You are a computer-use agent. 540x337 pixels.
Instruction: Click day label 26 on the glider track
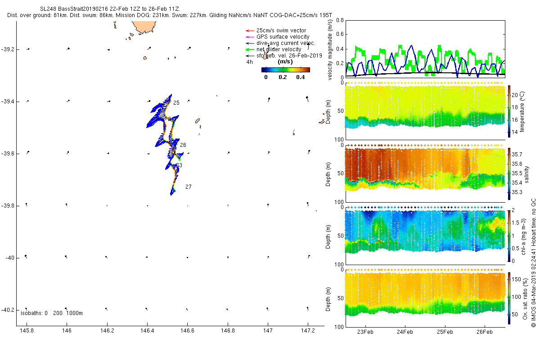tap(183, 145)
